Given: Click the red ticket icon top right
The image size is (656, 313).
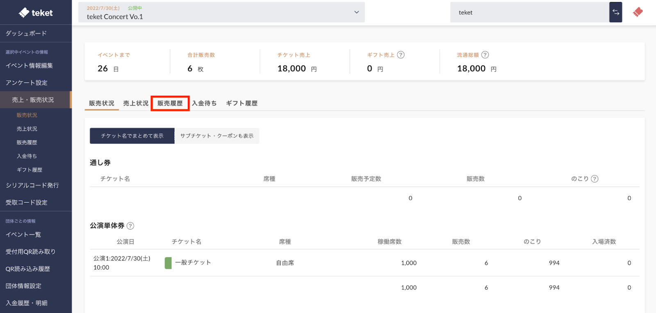Looking at the screenshot, I should click(x=638, y=12).
